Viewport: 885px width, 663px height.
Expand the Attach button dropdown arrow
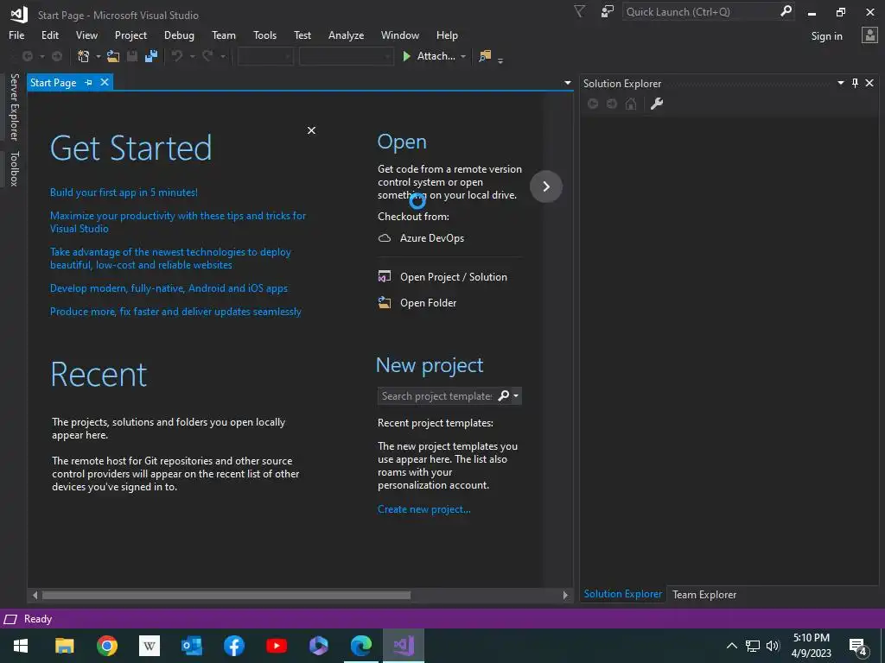[x=463, y=56]
